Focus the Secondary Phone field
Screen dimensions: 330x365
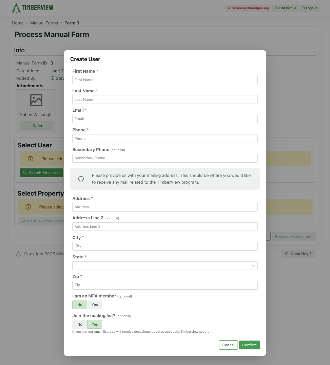[165, 158]
